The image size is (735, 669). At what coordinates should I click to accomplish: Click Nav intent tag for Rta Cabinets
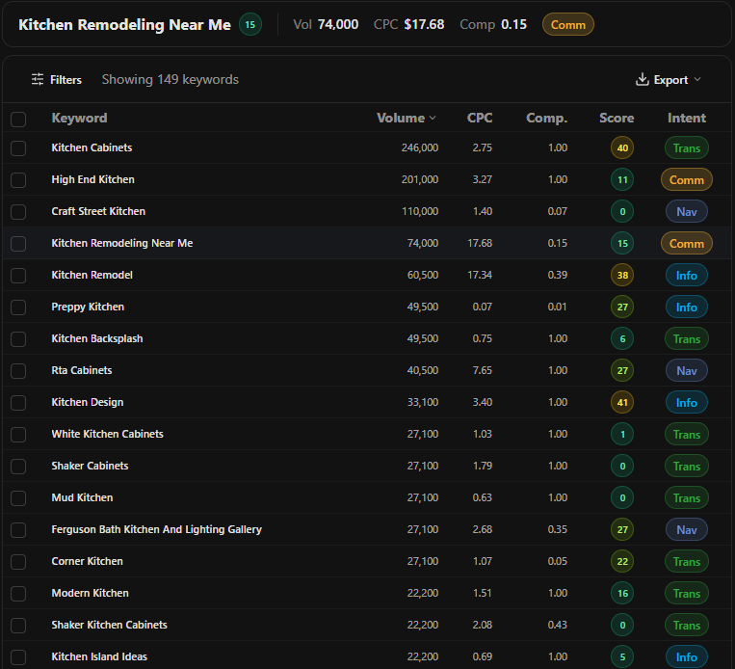[687, 370]
